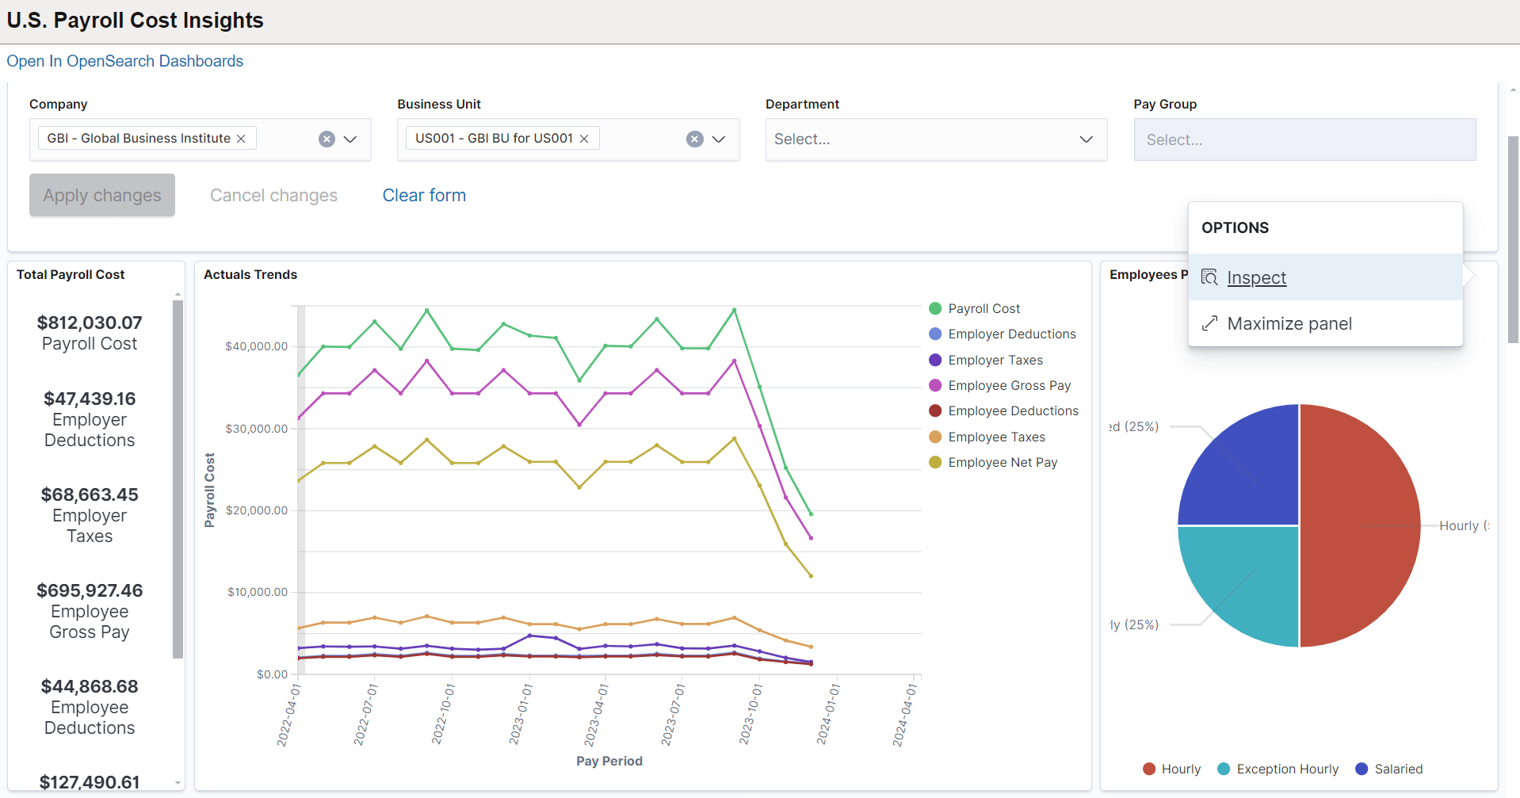Open the Department Select dropdown
Image resolution: width=1520 pixels, height=798 pixels.
coord(935,139)
